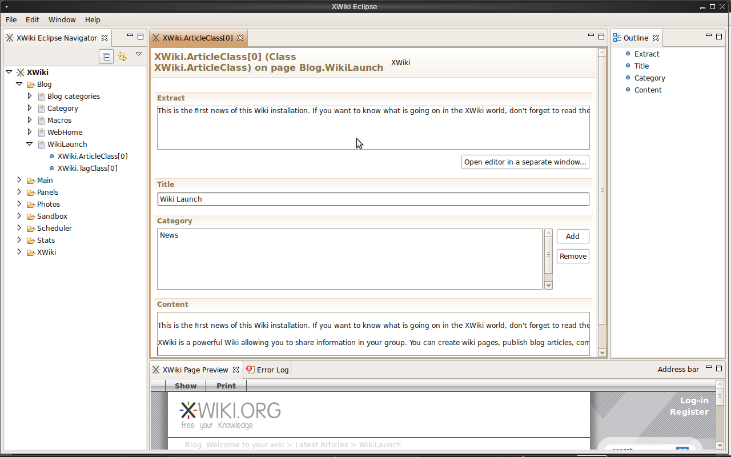Image resolution: width=731 pixels, height=457 pixels.
Task: Click the Category list scrollbar down arrow
Action: pyautogui.click(x=548, y=285)
